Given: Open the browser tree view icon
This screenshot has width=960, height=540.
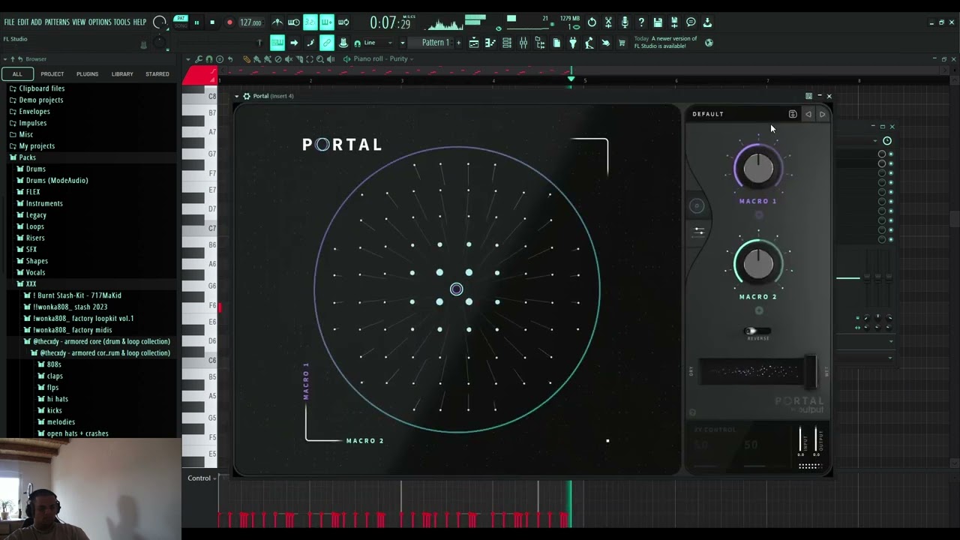Looking at the screenshot, I should tap(540, 43).
